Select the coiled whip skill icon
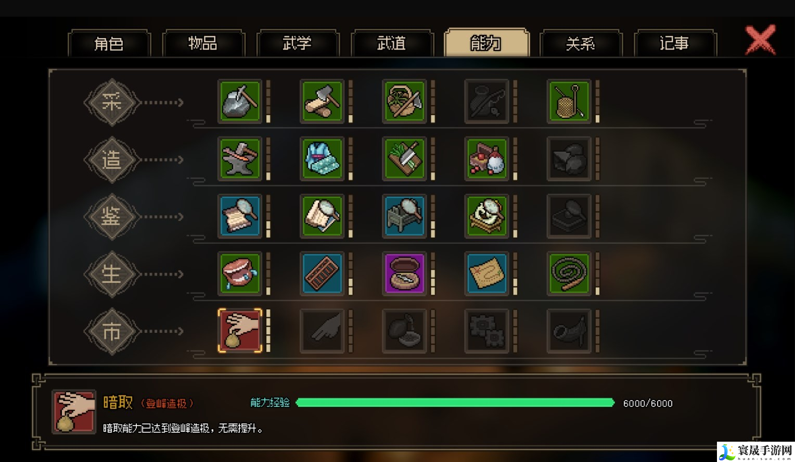795x462 pixels. (x=569, y=273)
